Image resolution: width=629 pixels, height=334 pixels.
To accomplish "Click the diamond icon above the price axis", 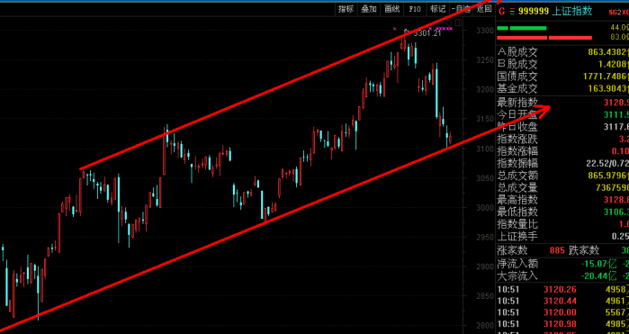I will coord(449,23).
